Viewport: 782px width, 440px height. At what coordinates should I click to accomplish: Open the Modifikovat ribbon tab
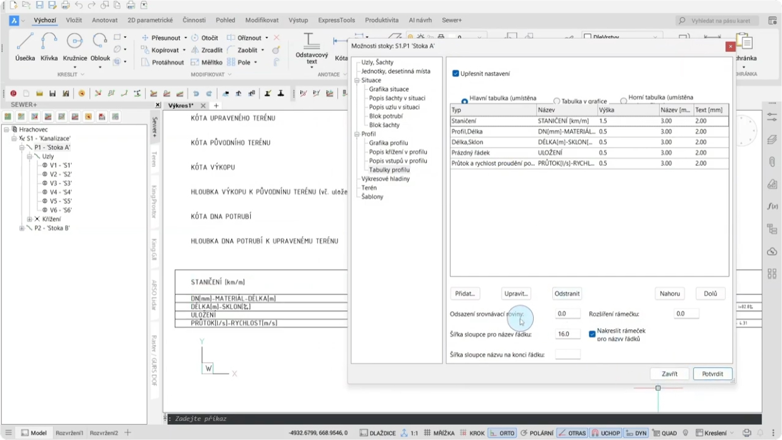pos(262,20)
